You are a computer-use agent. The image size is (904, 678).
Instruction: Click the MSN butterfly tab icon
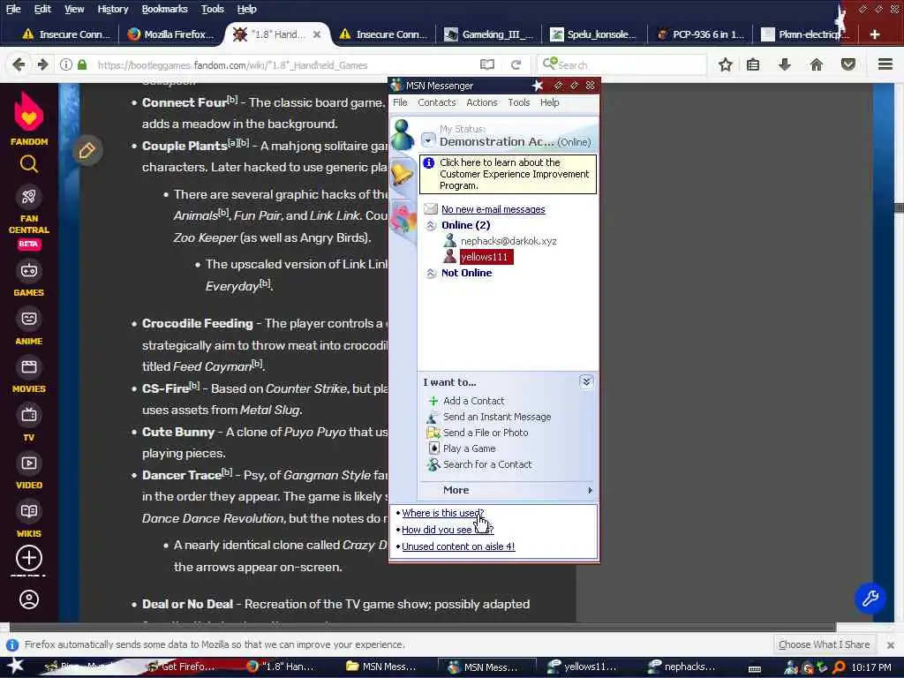click(x=403, y=220)
